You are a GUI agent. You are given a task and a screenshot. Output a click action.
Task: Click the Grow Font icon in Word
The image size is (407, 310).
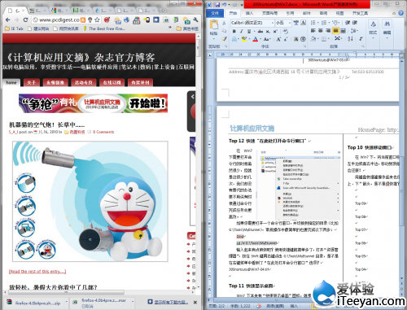click(278, 39)
